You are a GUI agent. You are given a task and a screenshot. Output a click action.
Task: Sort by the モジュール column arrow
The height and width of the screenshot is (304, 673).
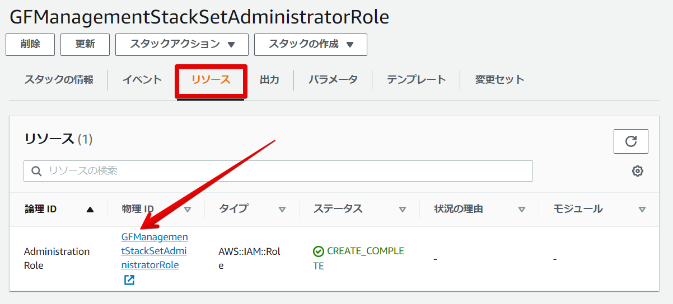(x=642, y=210)
